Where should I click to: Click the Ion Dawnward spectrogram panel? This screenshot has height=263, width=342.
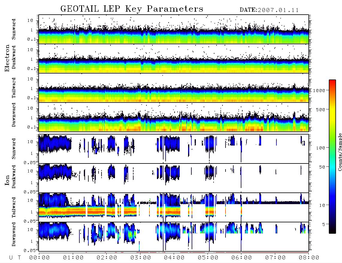pyautogui.click(x=174, y=237)
